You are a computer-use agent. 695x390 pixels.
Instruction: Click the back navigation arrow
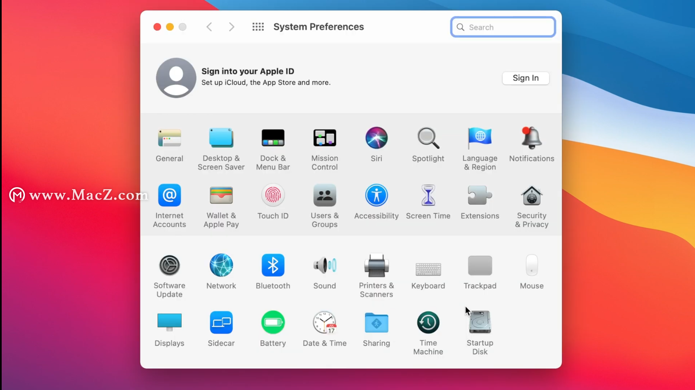click(209, 27)
